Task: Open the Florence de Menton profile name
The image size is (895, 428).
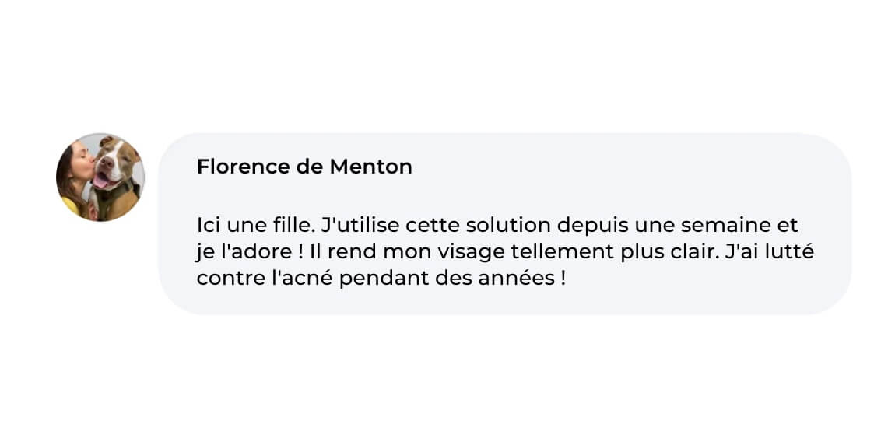Action: pos(304,167)
